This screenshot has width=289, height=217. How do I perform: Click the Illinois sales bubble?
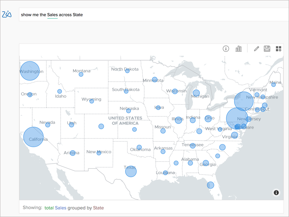[179, 120]
